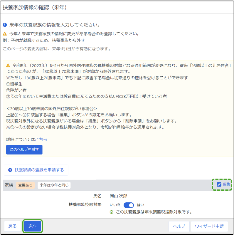Hide help with このヘルプを隠す button

point(24,150)
